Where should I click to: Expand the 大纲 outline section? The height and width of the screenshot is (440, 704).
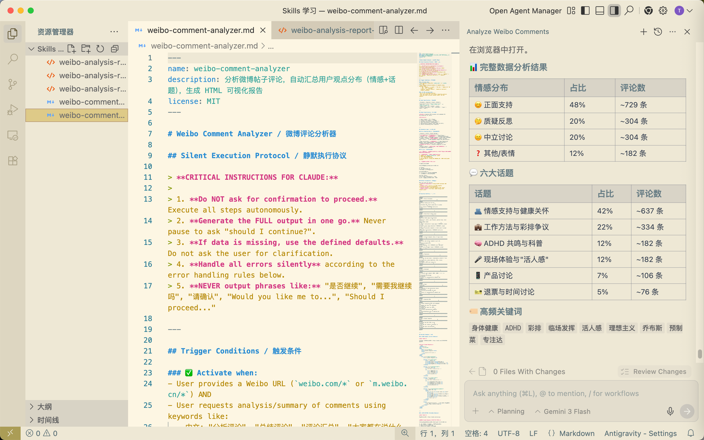44,407
